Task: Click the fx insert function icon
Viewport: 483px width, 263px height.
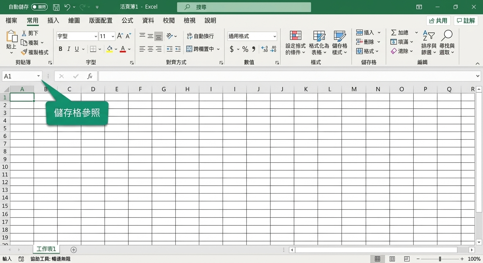Action: pyautogui.click(x=90, y=76)
